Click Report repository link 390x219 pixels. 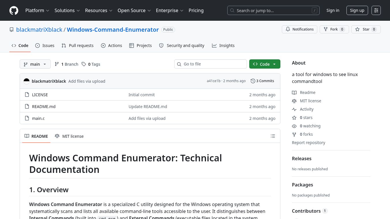[x=308, y=143]
